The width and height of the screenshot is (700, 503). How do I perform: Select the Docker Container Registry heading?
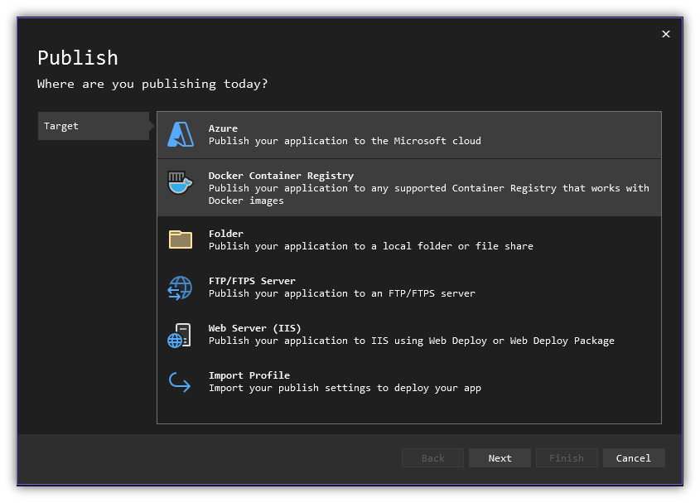click(281, 176)
